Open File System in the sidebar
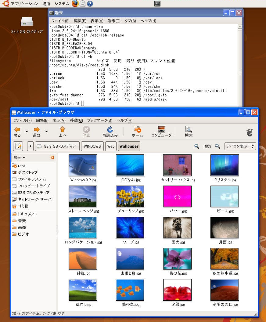 pyautogui.click(x=29, y=179)
